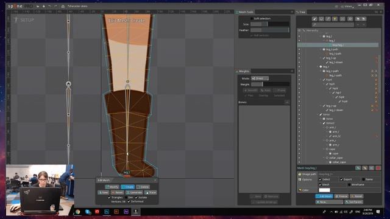This screenshot has height=219, width=390.
Task: Click the After Effects icon in the taskbar
Action: [126, 212]
